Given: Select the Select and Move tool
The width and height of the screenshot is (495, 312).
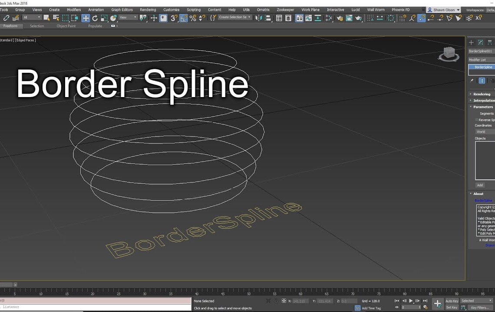Looking at the screenshot, I should coord(86,18).
